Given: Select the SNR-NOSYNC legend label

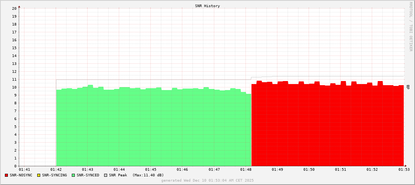Looking at the screenshot, I should coord(21,175).
